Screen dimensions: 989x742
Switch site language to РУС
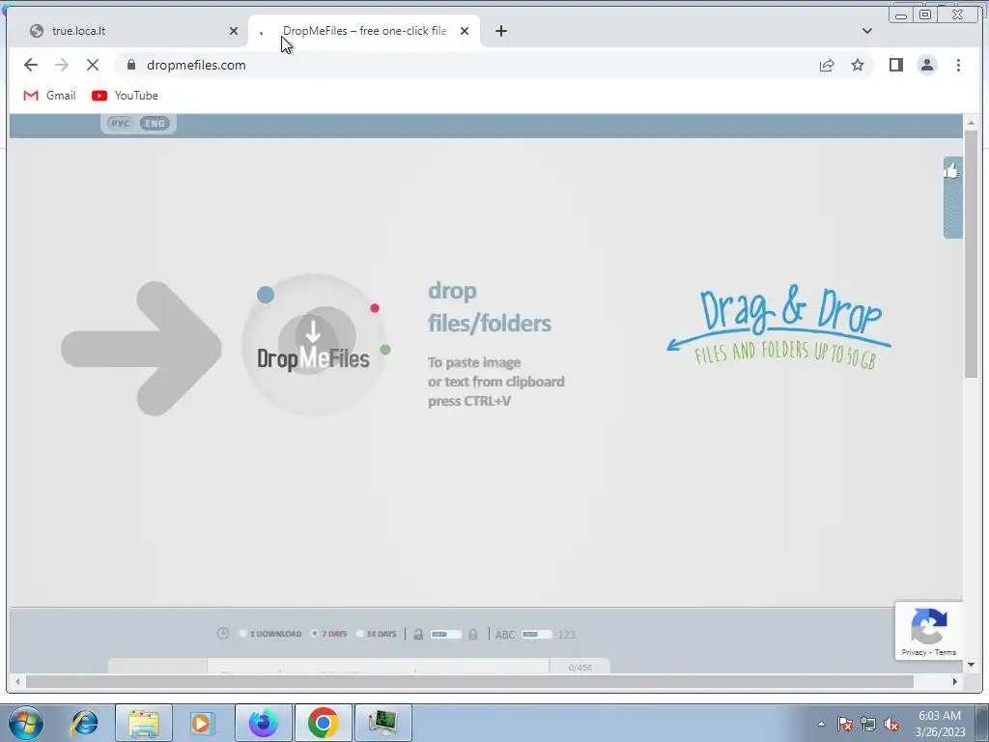120,123
